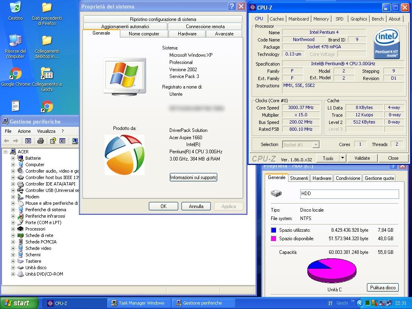The height and width of the screenshot is (309, 412).
Task: Open Dati precedenti di Firefox folder
Action: point(47,7)
